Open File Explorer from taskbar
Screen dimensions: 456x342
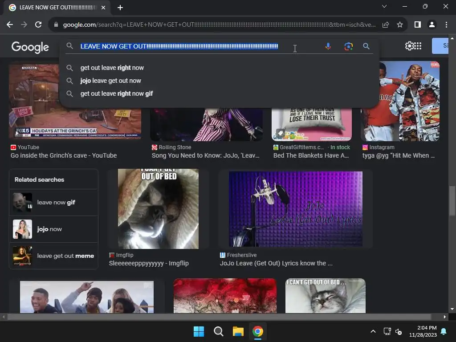238,331
